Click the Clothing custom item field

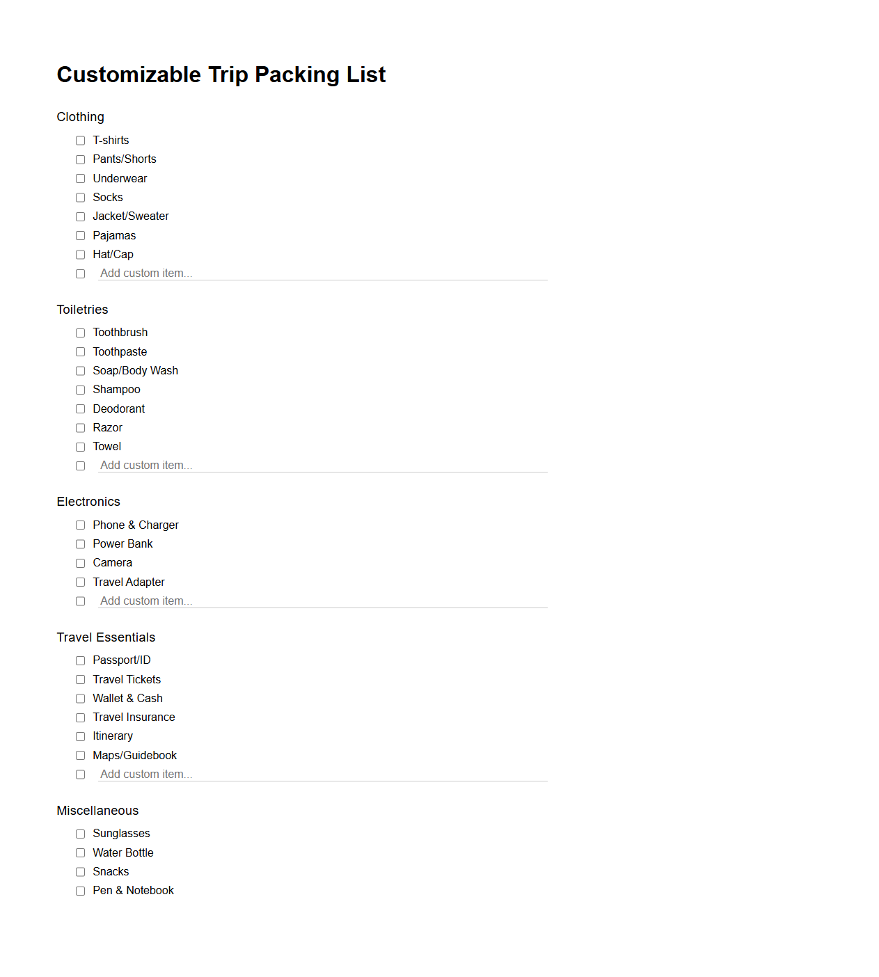click(278, 273)
